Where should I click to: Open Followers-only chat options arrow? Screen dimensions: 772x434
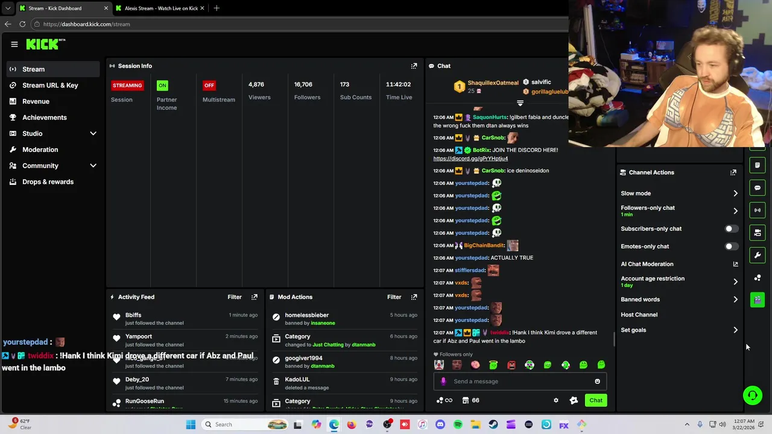[735, 211]
